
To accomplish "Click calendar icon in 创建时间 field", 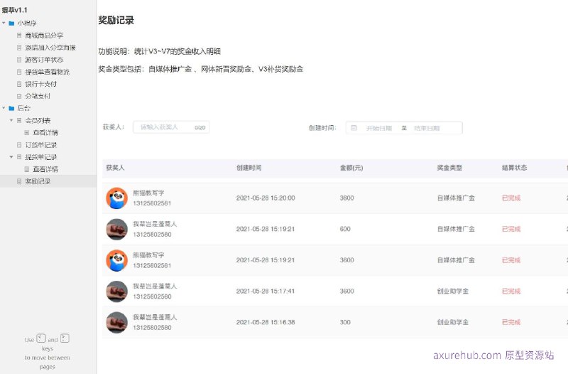I will (x=354, y=128).
